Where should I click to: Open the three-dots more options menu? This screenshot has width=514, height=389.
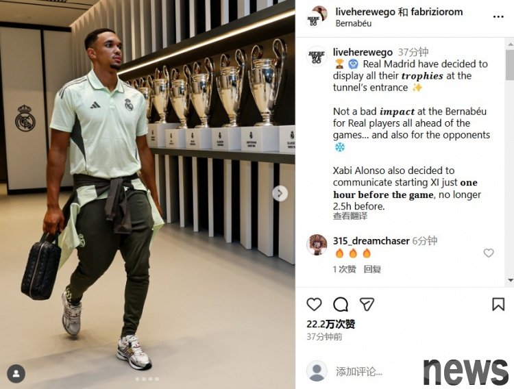click(498, 17)
